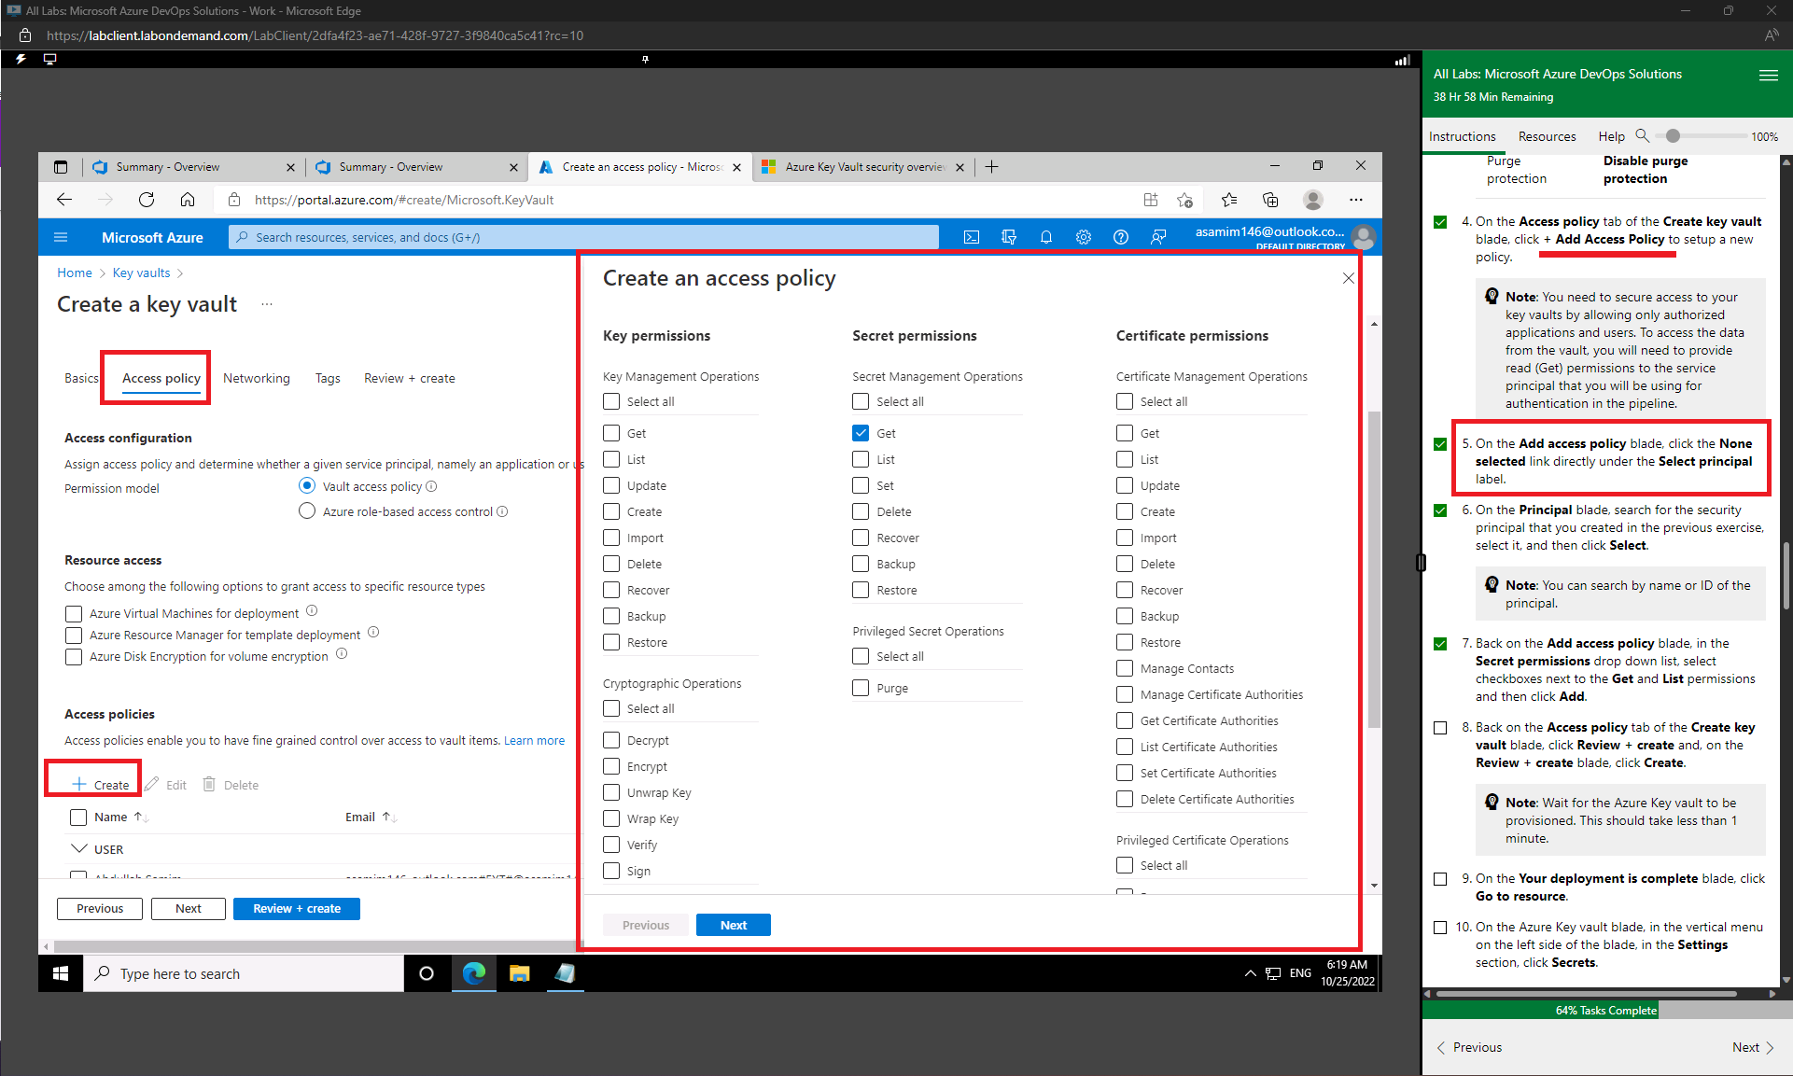Image resolution: width=1793 pixels, height=1076 pixels.
Task: Click the browser refresh icon
Action: pos(147,200)
